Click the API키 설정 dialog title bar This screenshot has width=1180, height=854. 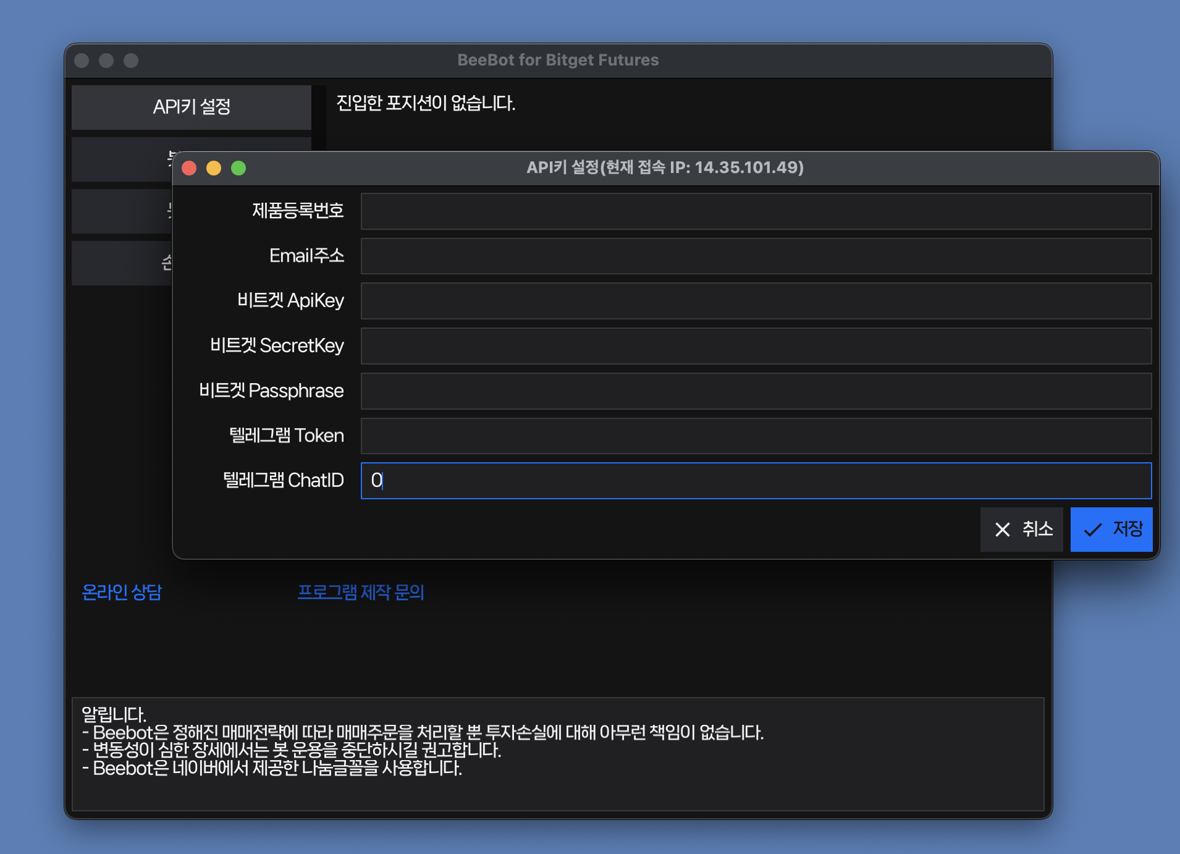point(665,167)
